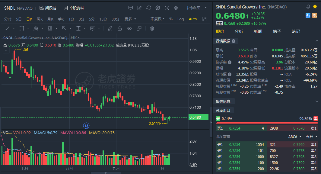This screenshot has width=321, height=174.
Task: Click the copy drawings icon
Action: [139, 28]
